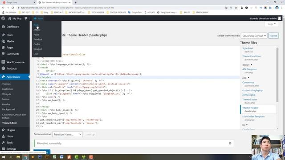Click Appearance in the sidebar
The image size is (285, 160).
pyautogui.click(x=13, y=77)
